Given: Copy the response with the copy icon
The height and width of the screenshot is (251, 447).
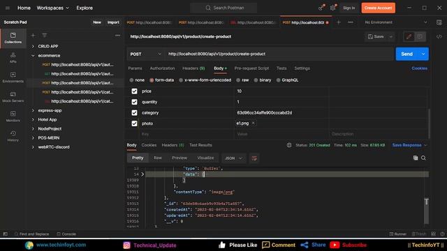Looking at the screenshot, I should (416, 158).
